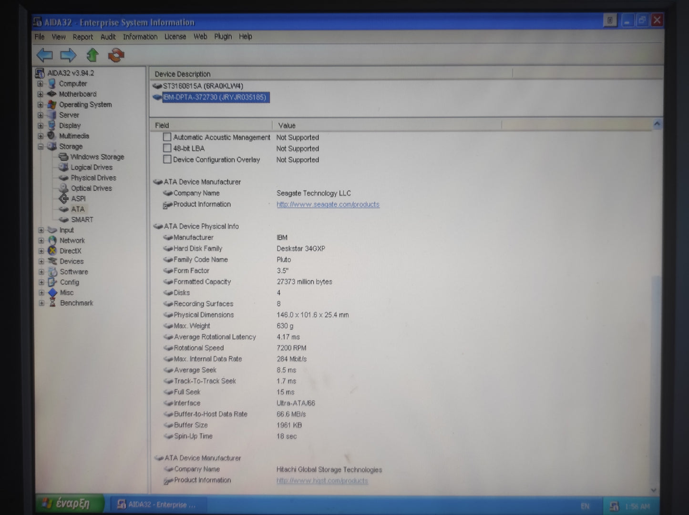
Task: Click the scrollbar up arrow in details list
Action: pos(657,124)
